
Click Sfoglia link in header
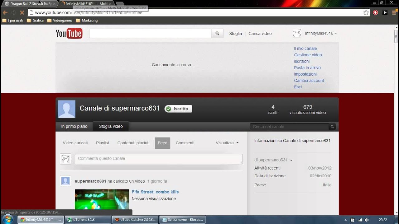pos(235,34)
